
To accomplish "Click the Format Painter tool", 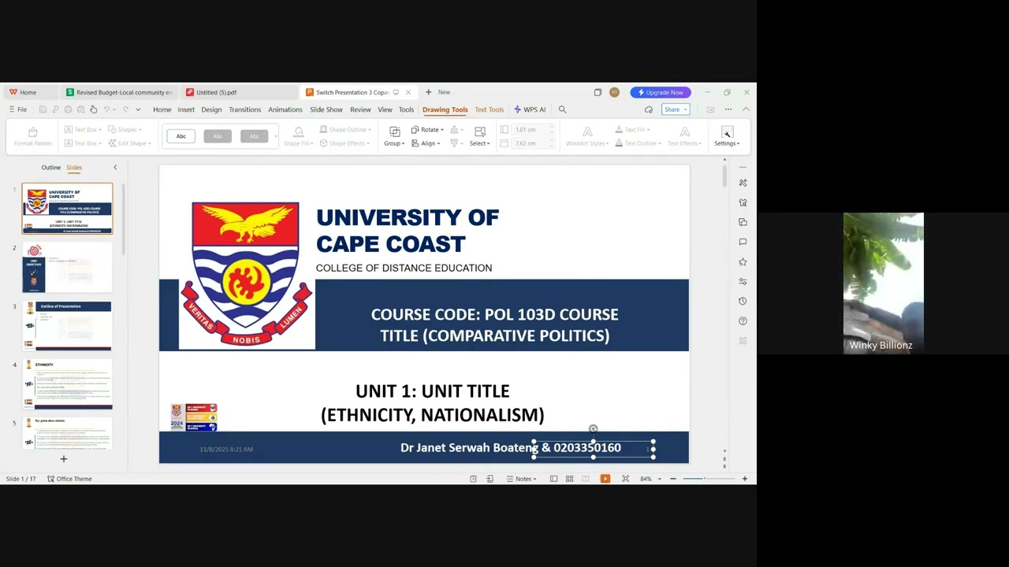I will click(32, 136).
